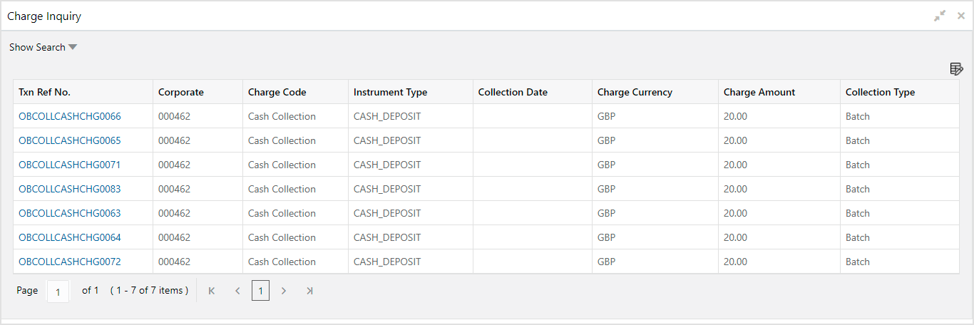This screenshot has height=325, width=974.
Task: Open transaction OBCOLLCASHCHG0071
Action: [x=70, y=165]
